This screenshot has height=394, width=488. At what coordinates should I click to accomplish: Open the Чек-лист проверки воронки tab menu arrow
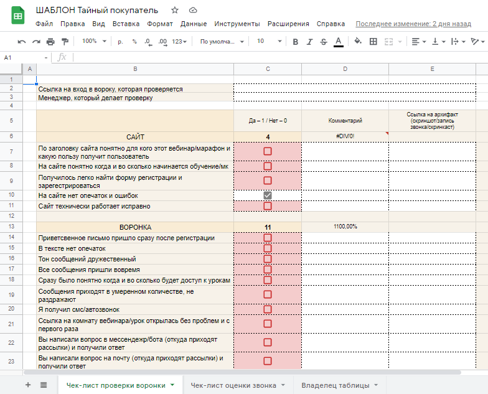(172, 385)
